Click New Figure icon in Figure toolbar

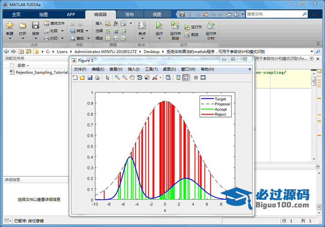click(75, 78)
